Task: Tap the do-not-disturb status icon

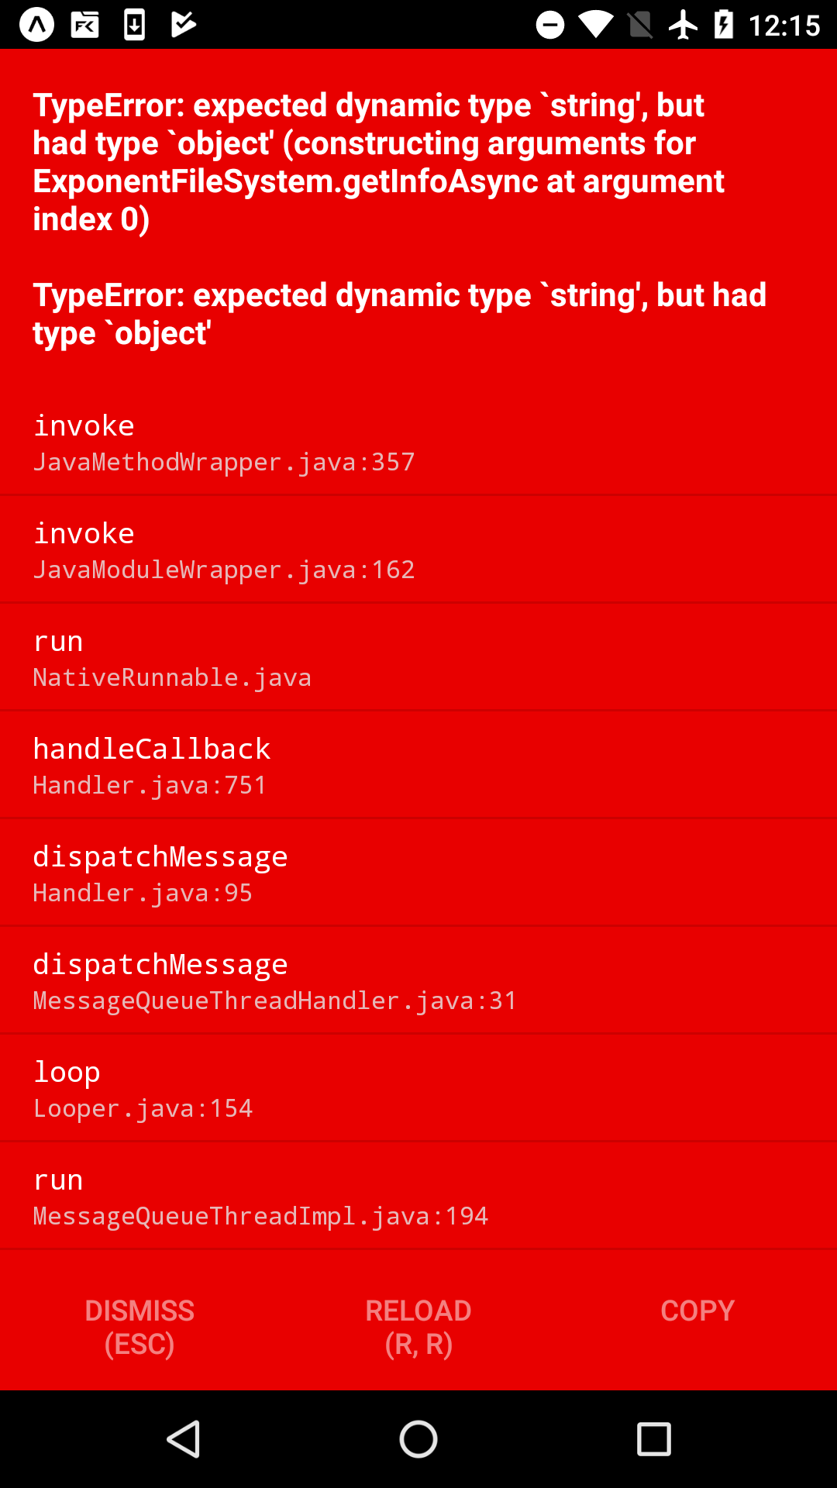Action: (x=550, y=25)
